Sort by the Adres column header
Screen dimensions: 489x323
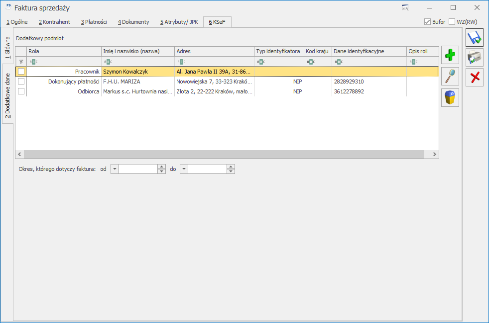tap(214, 51)
